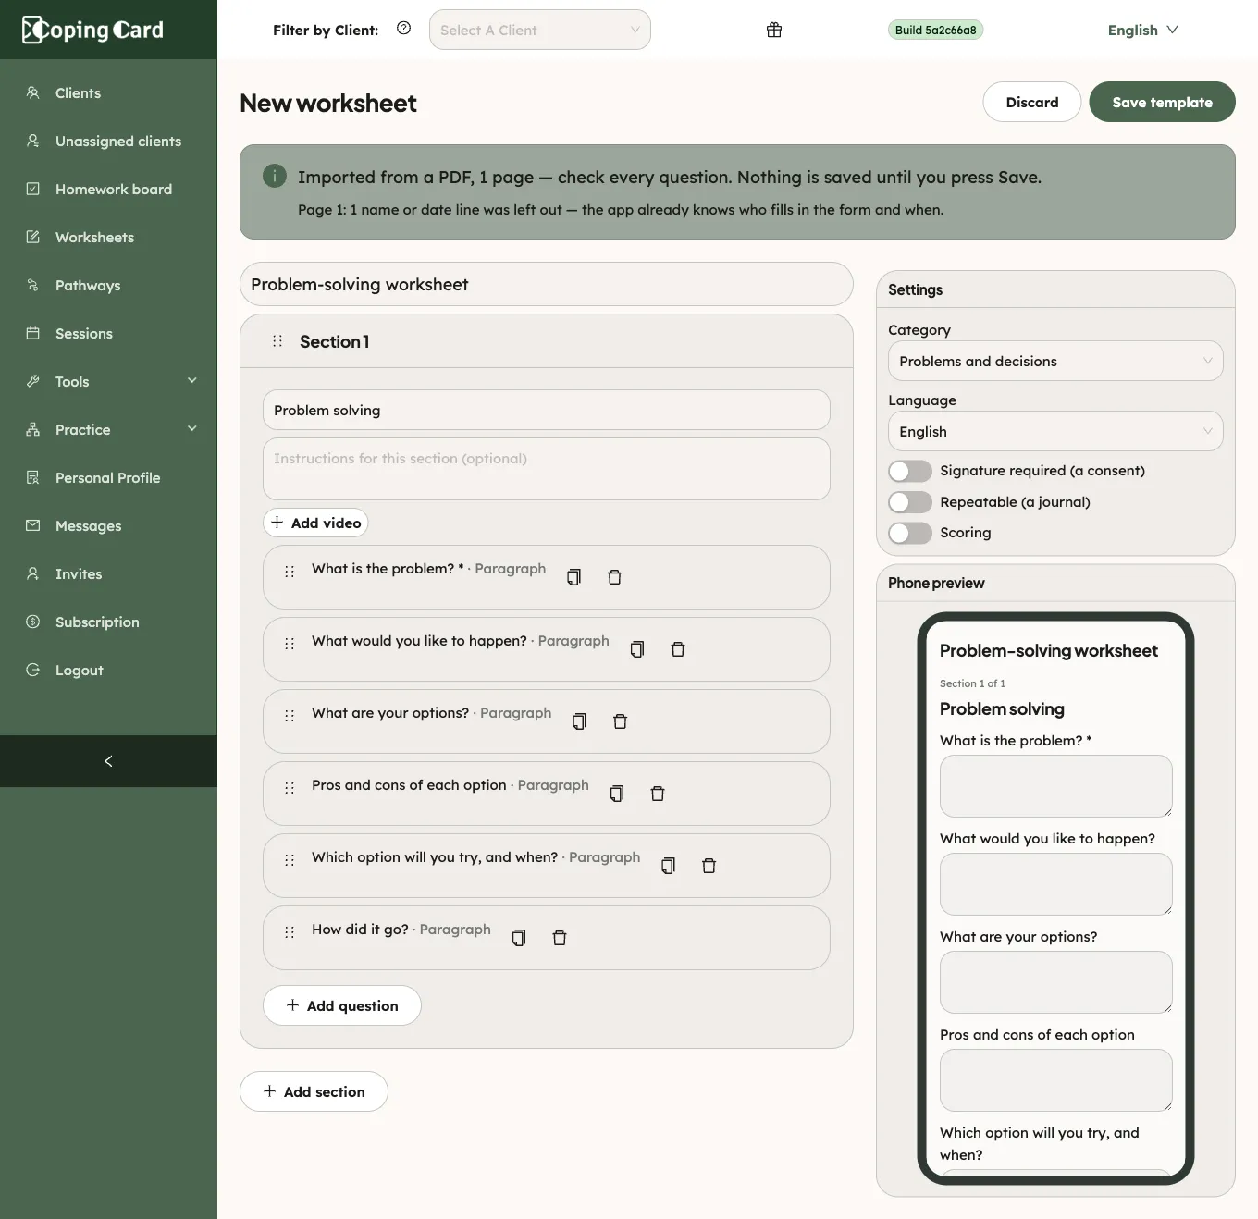
Task: Click the Add video button
Action: click(x=315, y=523)
